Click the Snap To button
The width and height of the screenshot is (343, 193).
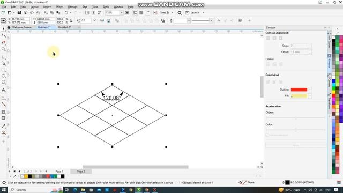tap(165, 13)
